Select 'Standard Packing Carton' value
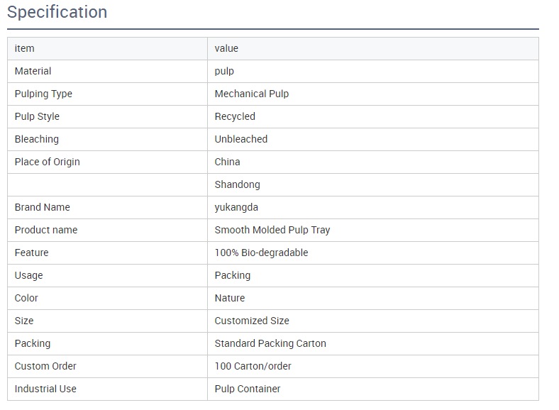Viewport: 559px width, 410px height. [x=270, y=343]
